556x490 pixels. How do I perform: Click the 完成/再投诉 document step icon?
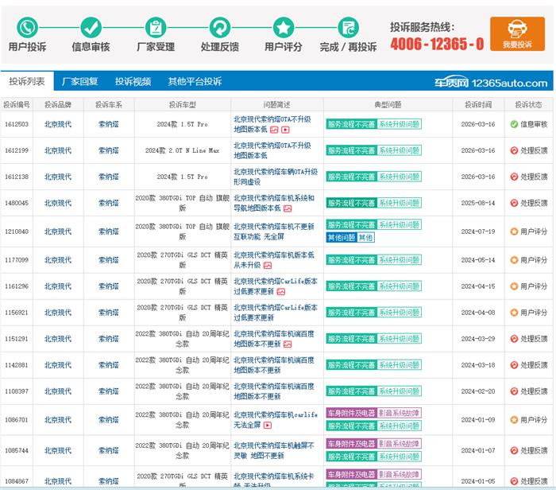tap(348, 27)
